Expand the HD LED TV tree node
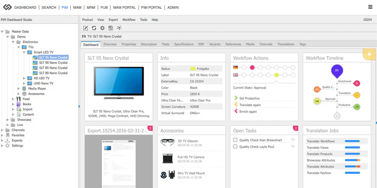Viewport: 377px width, 188px height. (x=24, y=78)
